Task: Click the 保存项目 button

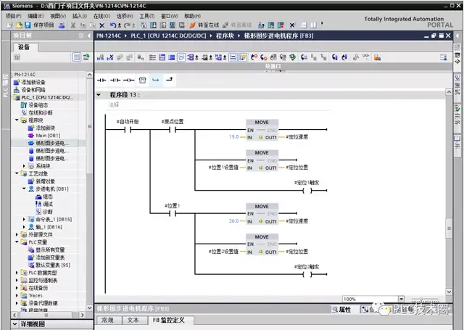Action: point(40,25)
